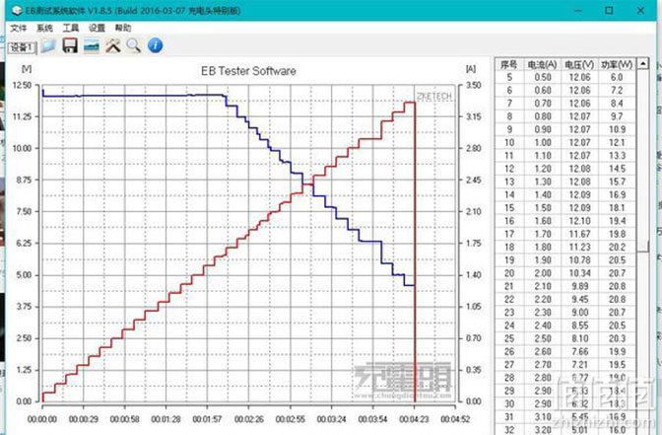Click the 12.10 voltage cell

[579, 221]
